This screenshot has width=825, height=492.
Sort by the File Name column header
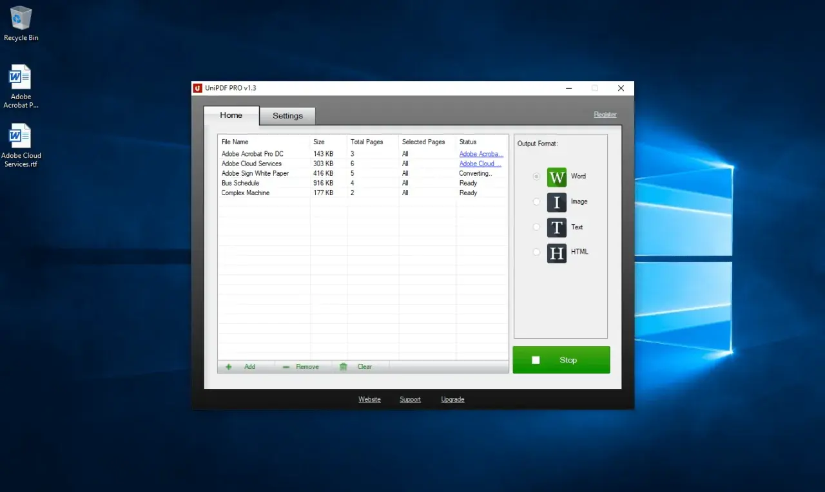[264, 142]
